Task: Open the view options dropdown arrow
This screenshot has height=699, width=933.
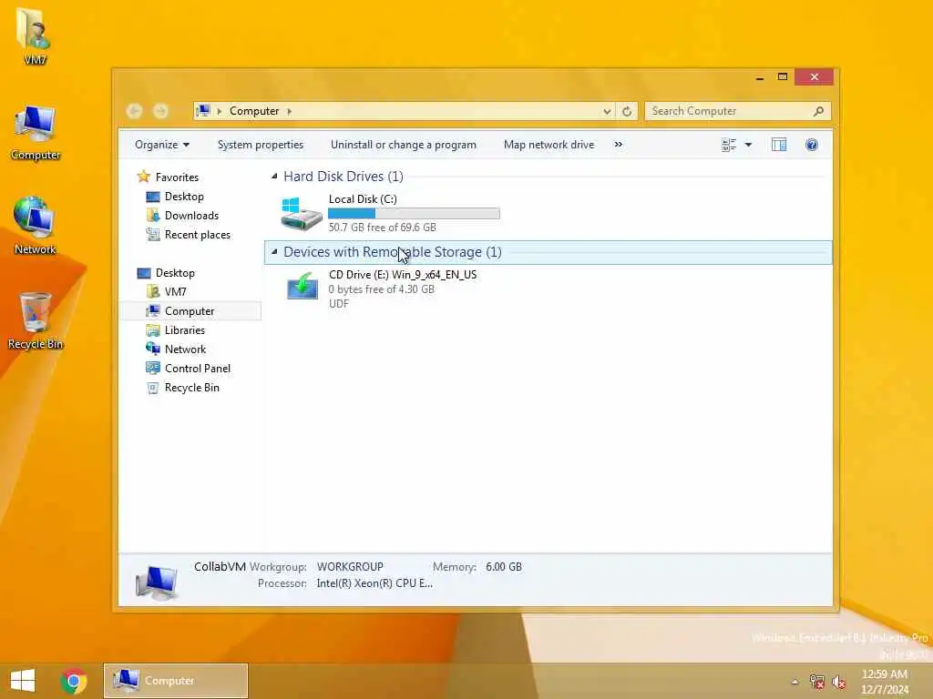Action: tap(749, 145)
